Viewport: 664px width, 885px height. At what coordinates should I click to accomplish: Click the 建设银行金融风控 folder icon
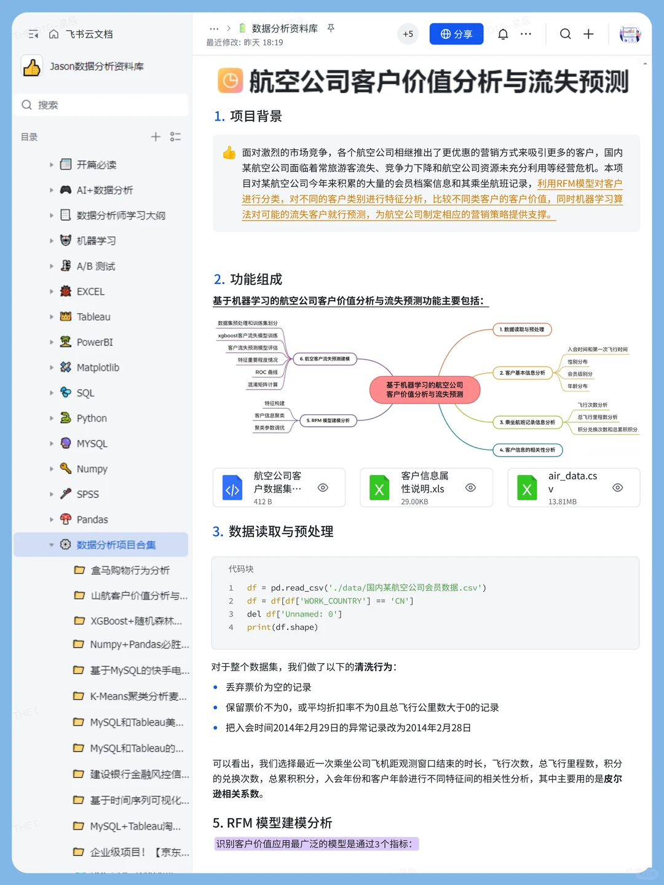79,774
